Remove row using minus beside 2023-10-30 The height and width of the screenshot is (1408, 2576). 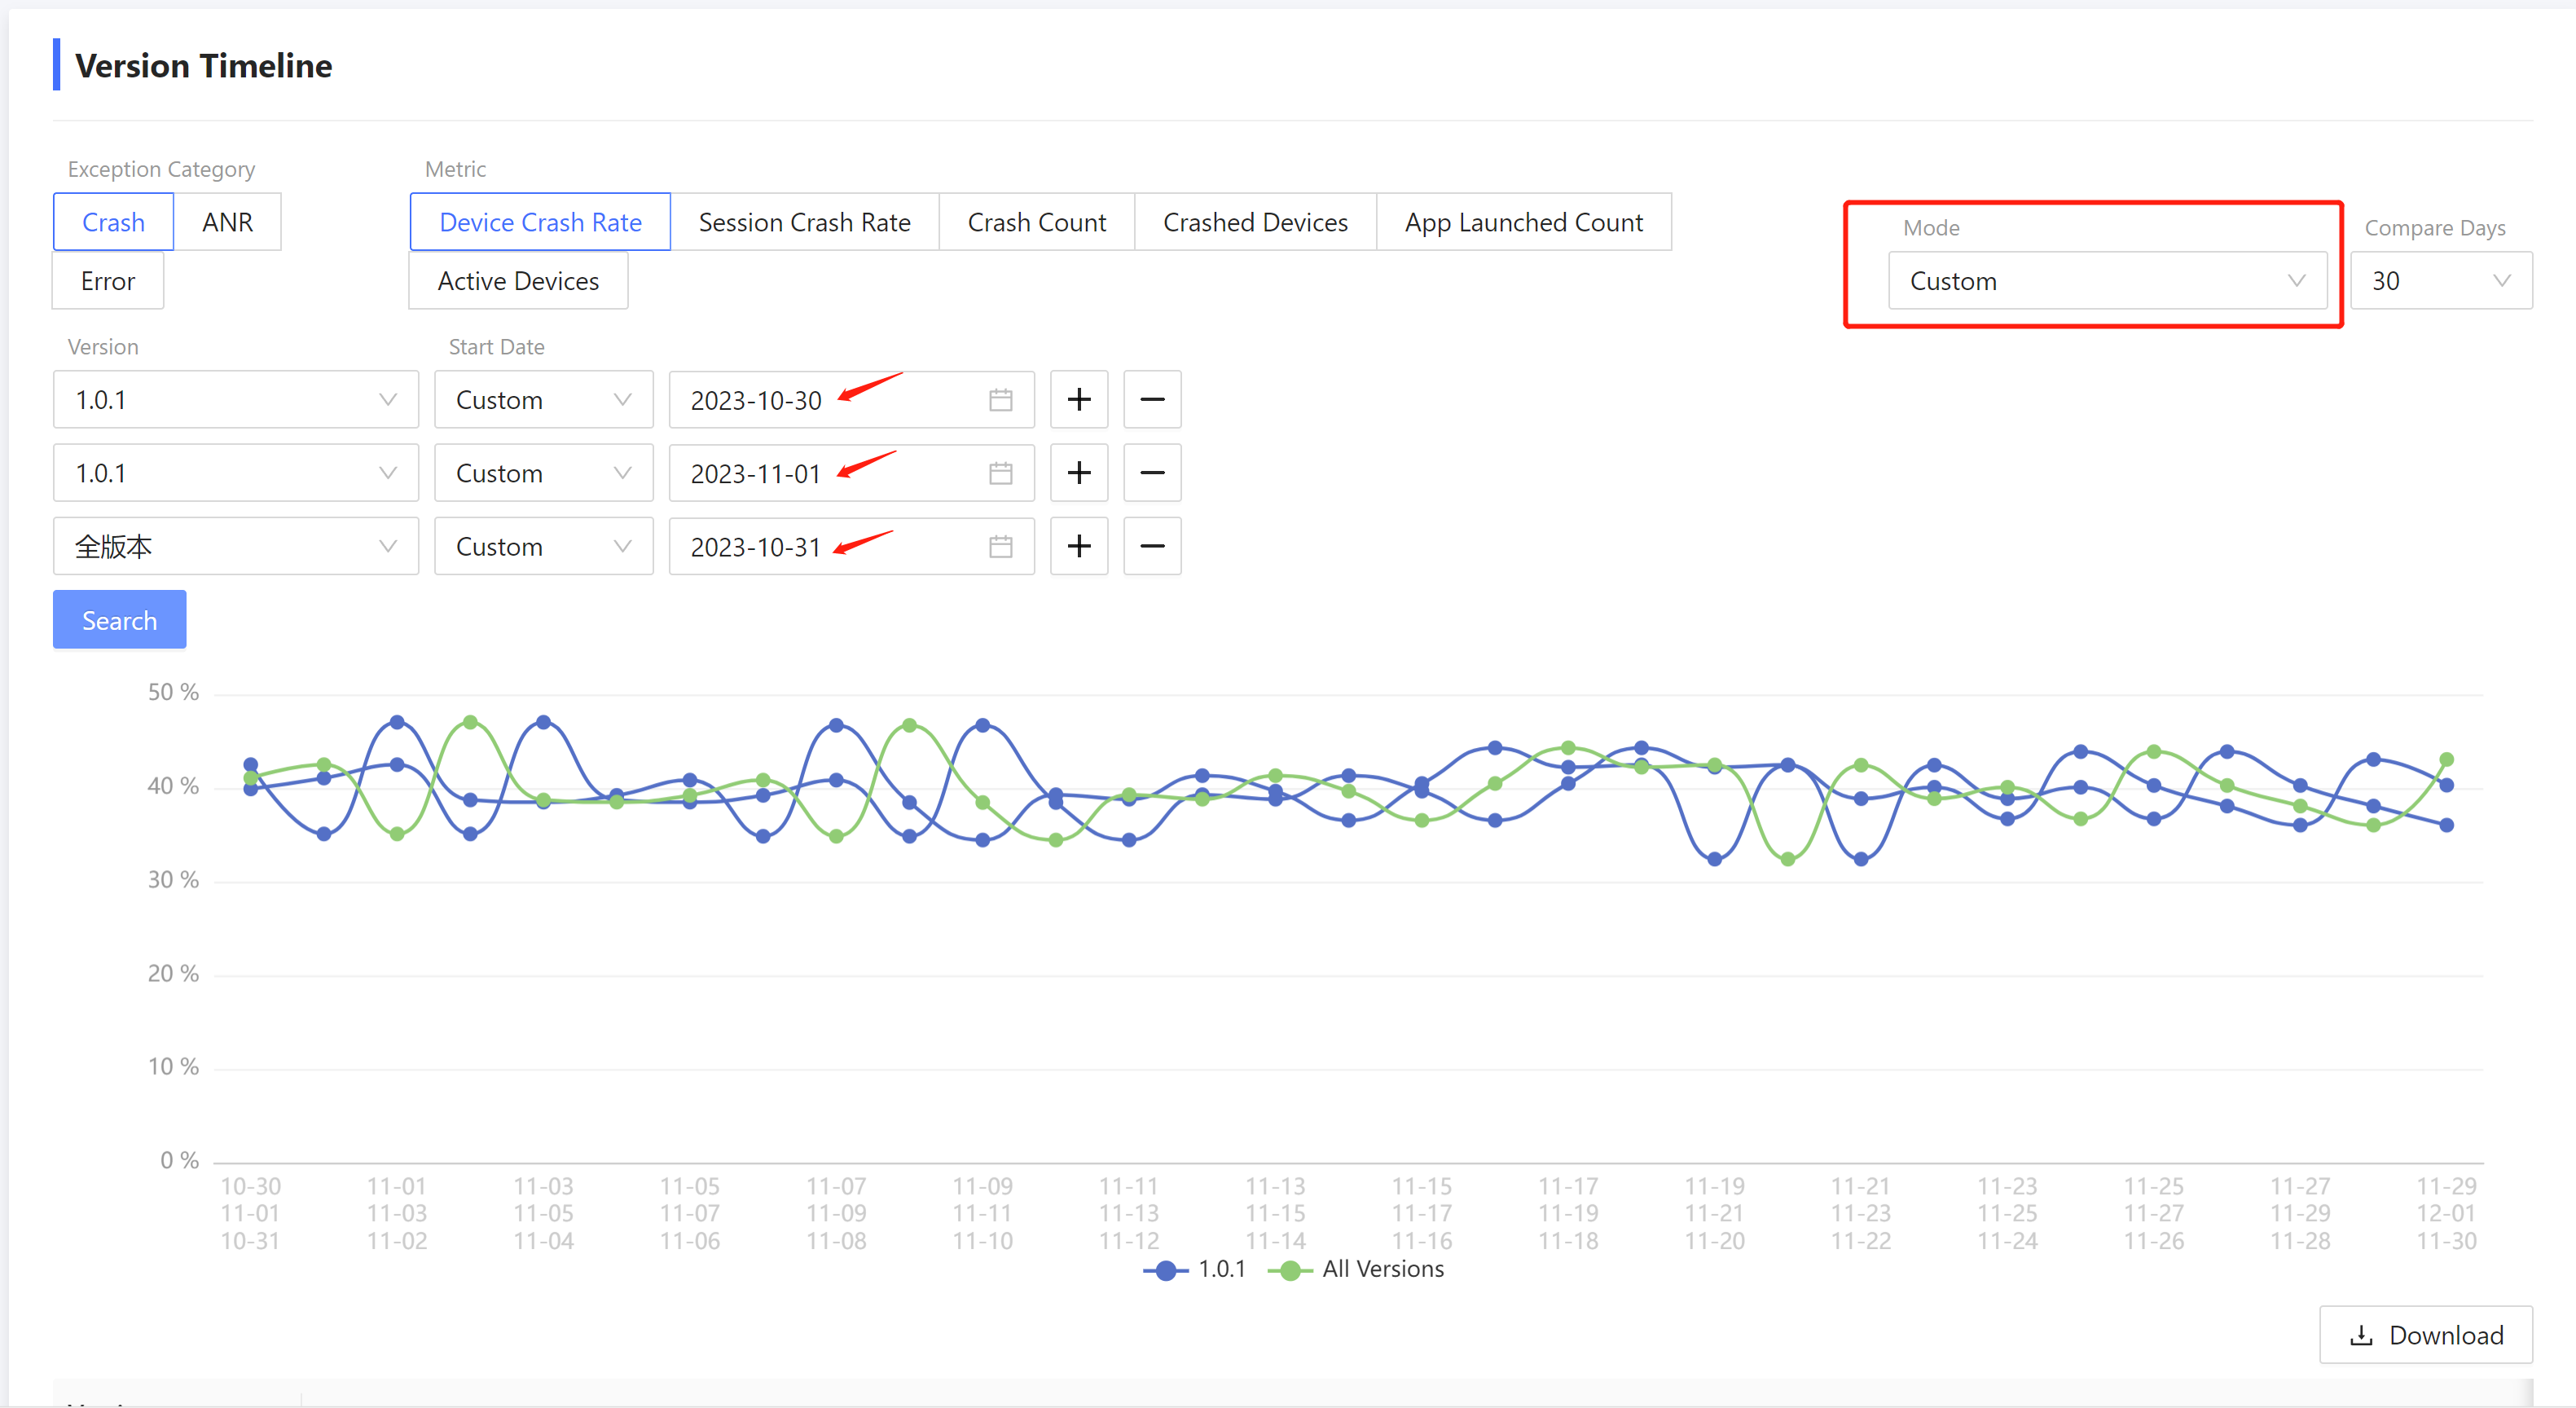click(x=1152, y=400)
